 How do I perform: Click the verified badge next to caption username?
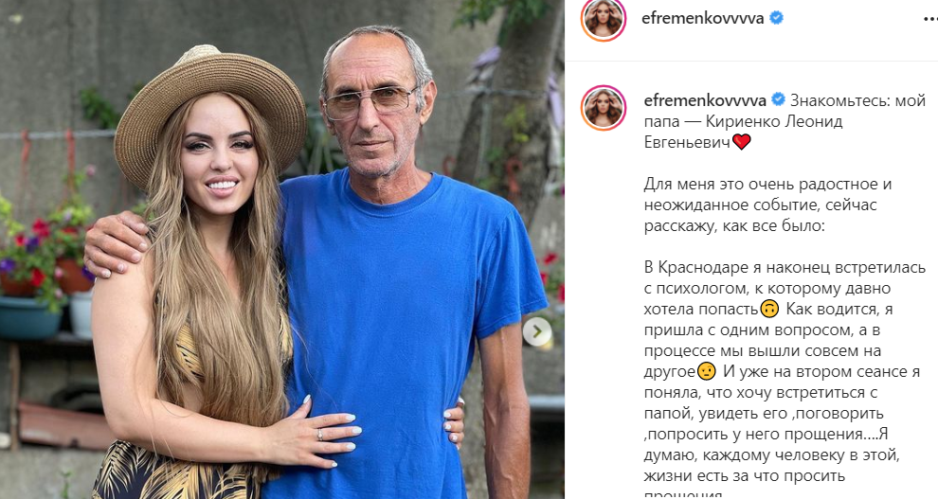(778, 99)
